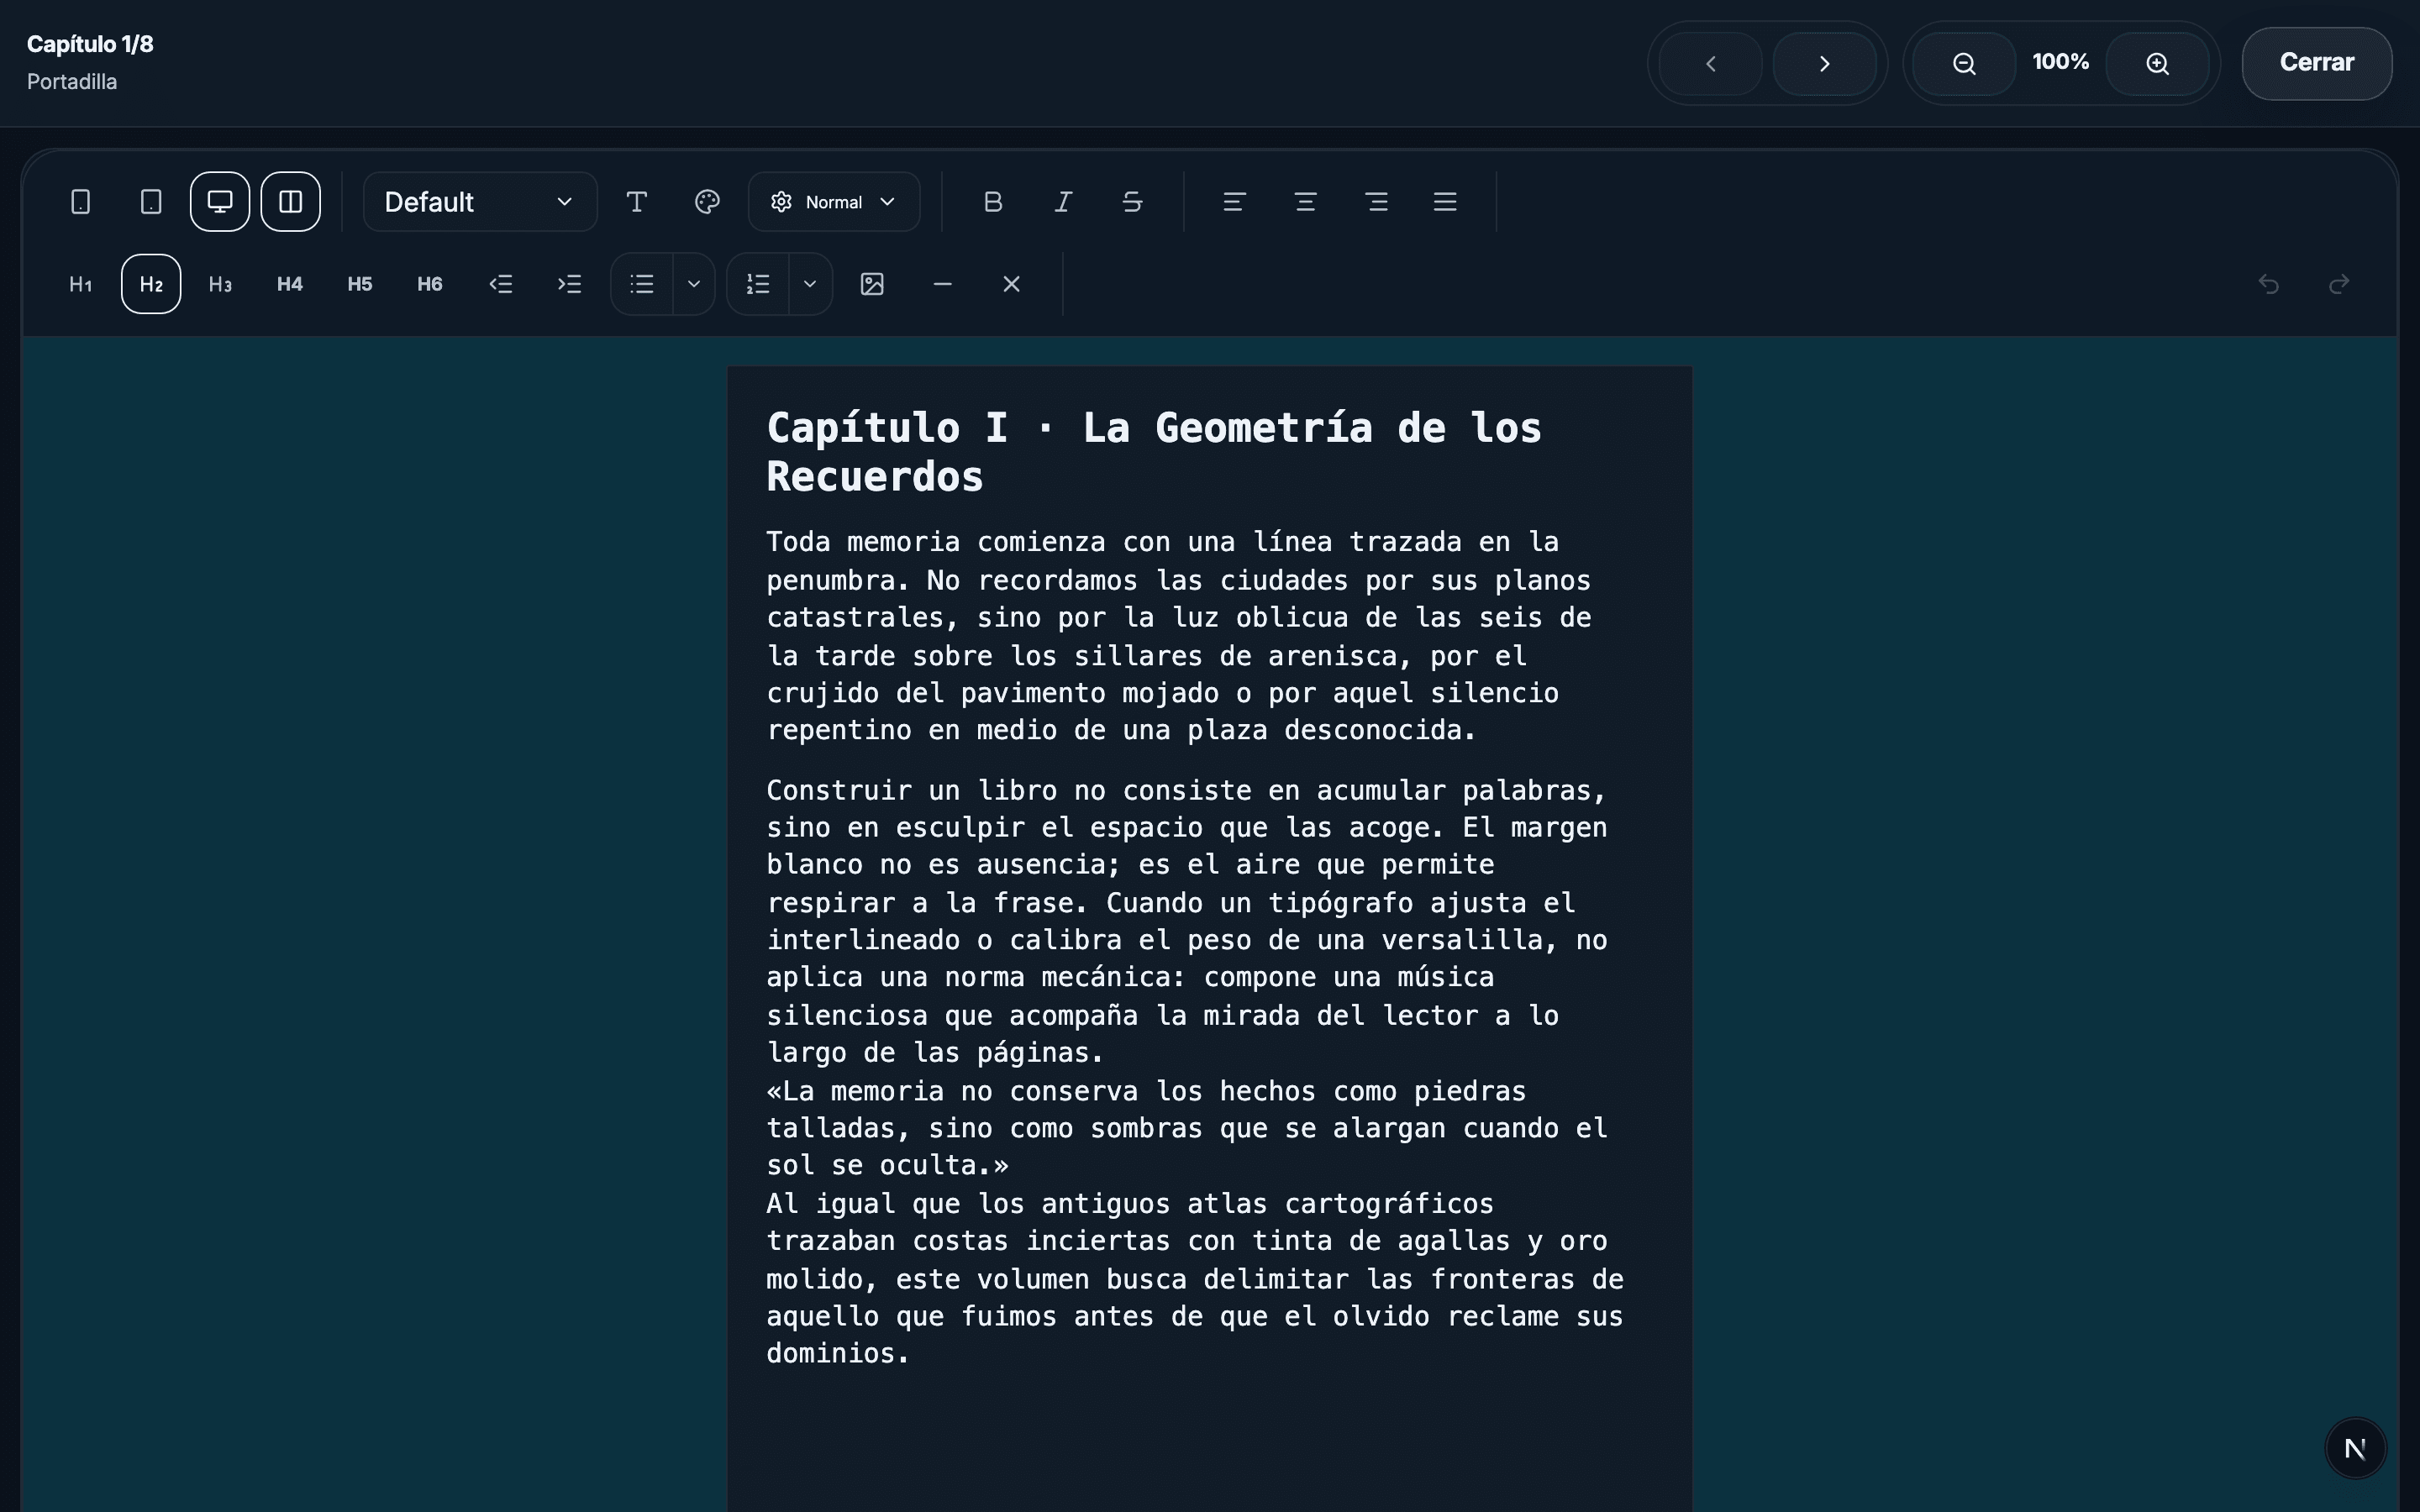Select desktop monitor preview

pos(220,202)
